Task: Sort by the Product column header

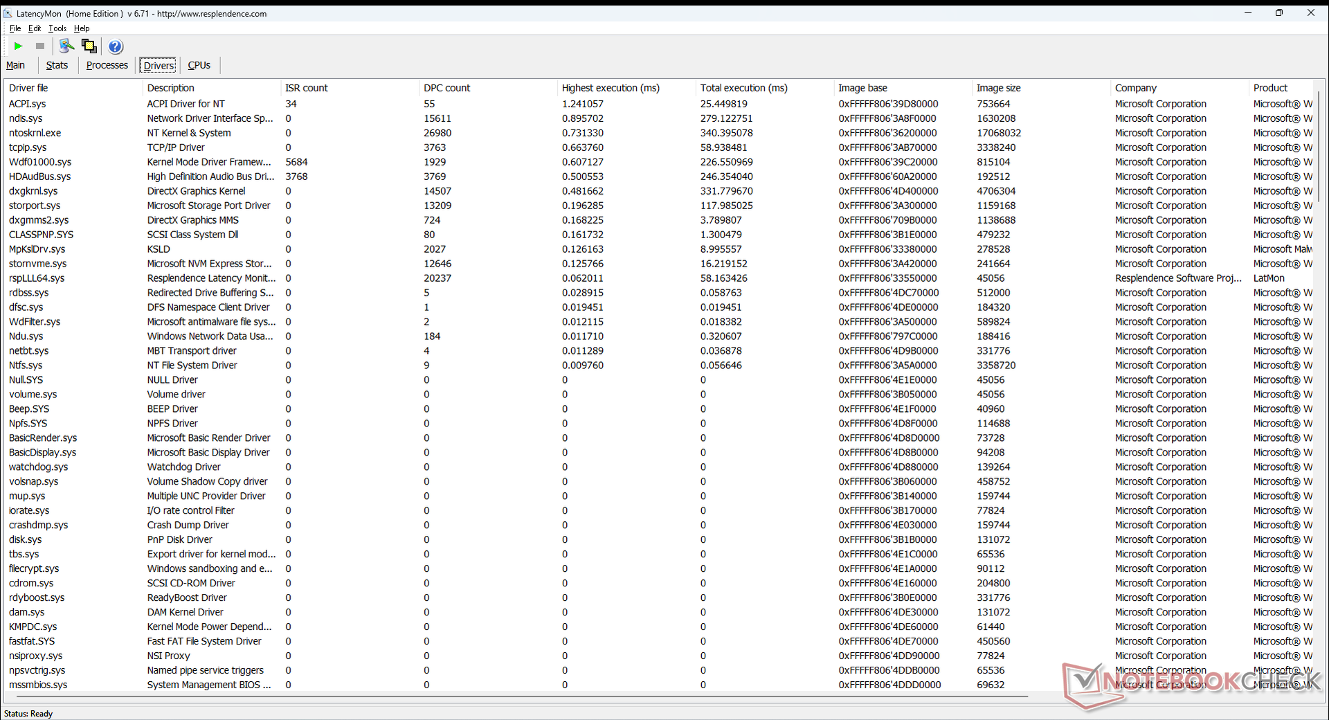Action: [1281, 88]
